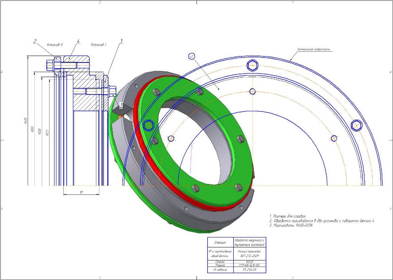
Task: Select the "ЗОТ 272-2529" designation
Action: (x=249, y=256)
